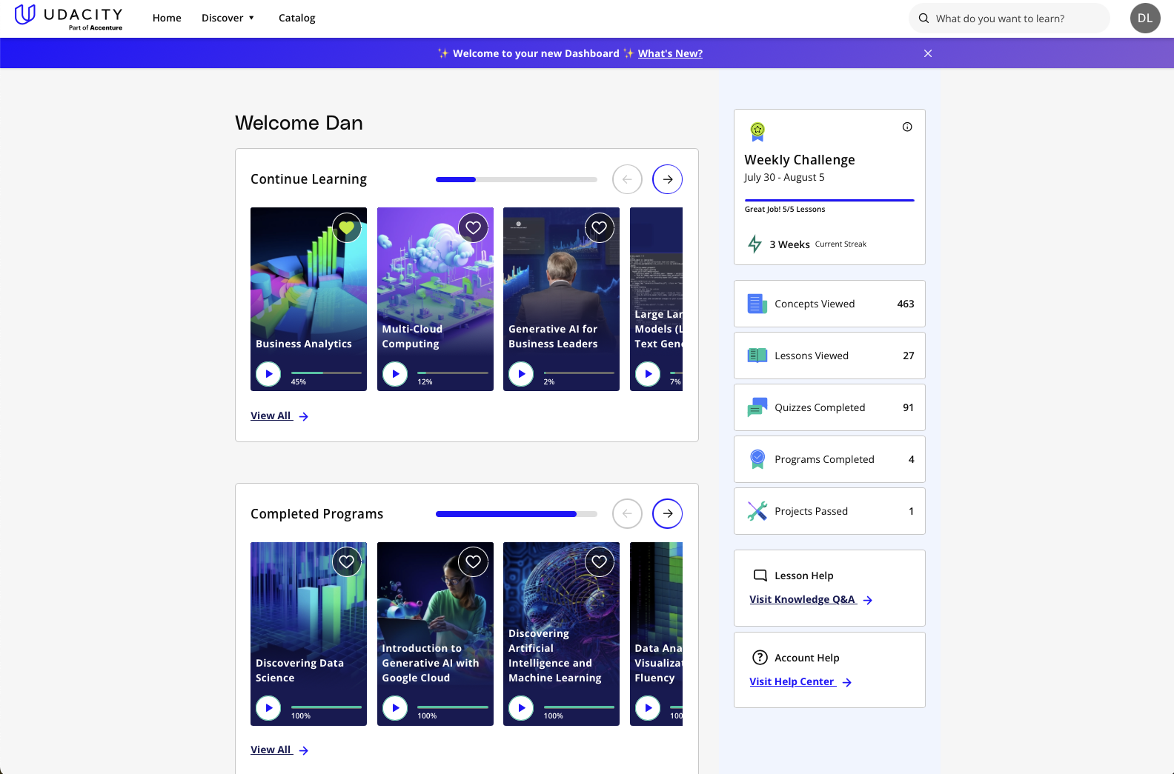Click the streak lightning bolt icon
Image resolution: width=1174 pixels, height=774 pixels.
755,244
